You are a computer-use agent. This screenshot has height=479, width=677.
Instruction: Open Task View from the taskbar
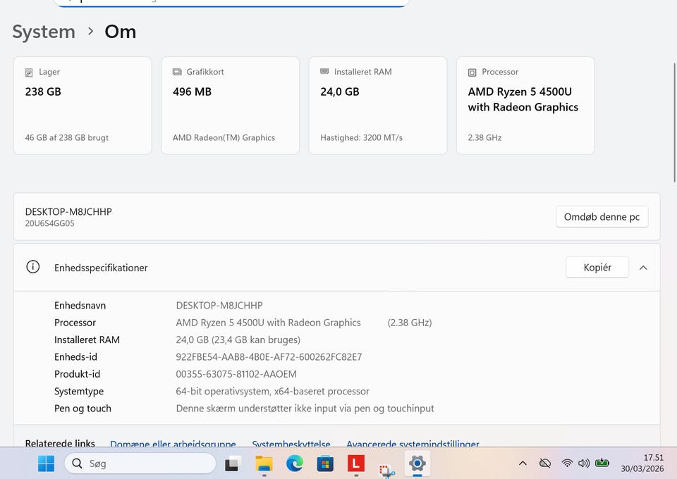pyautogui.click(x=232, y=464)
